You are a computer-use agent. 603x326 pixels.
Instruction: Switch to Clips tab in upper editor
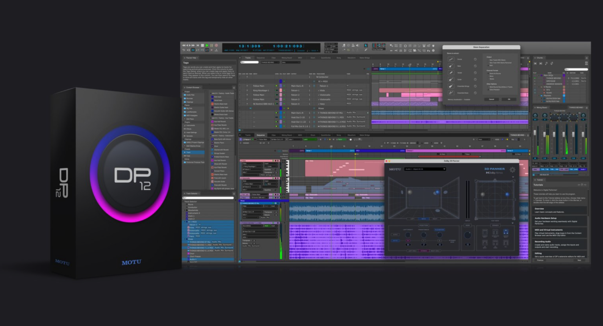coord(274,58)
